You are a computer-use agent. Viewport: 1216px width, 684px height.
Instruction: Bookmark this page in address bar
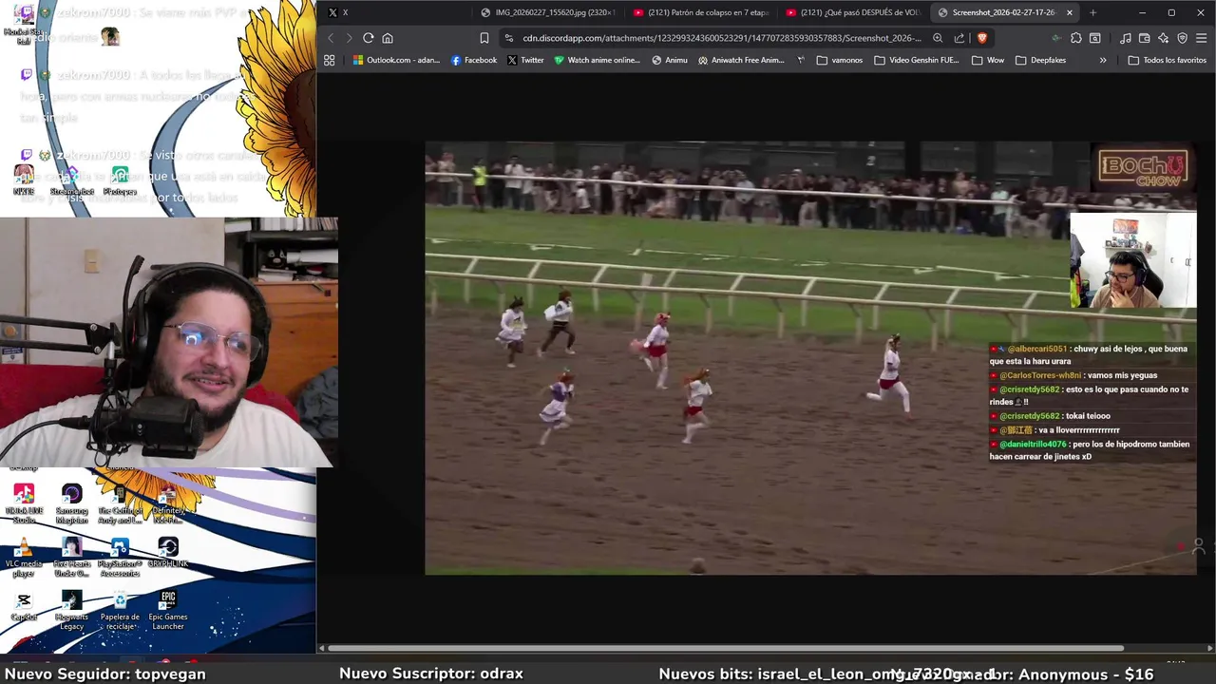pyautogui.click(x=484, y=38)
